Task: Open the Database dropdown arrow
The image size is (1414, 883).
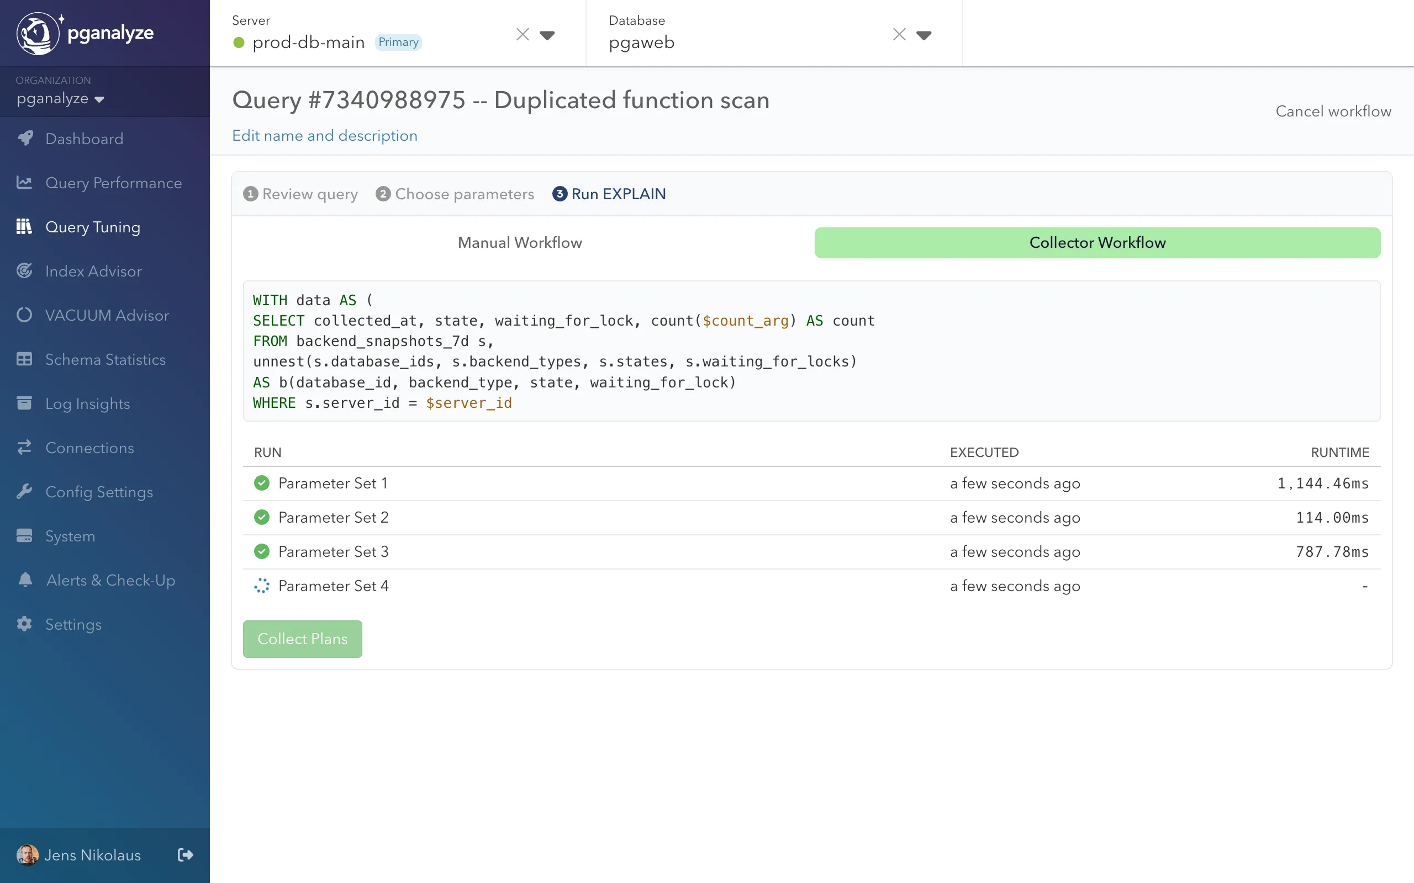Action: click(924, 36)
